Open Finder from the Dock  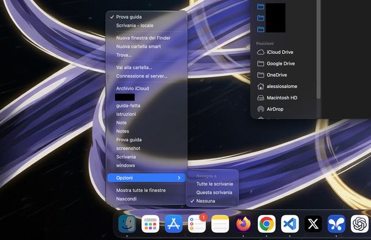[x=127, y=224]
